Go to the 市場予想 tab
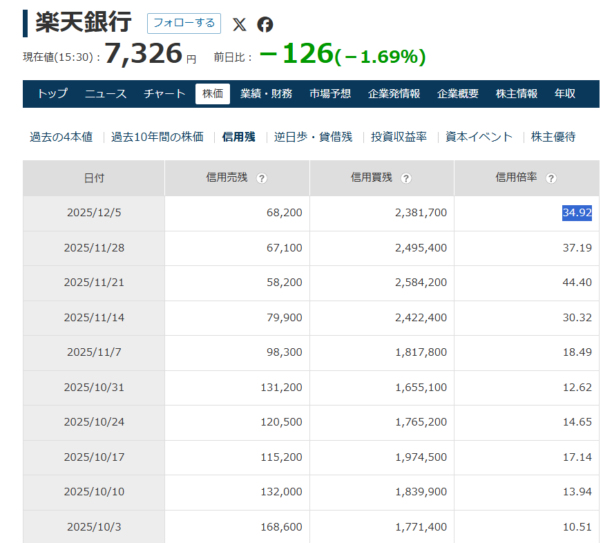Viewport: 603px width, 543px height. (x=330, y=94)
